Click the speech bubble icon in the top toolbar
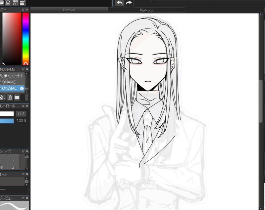 tap(2, 3)
